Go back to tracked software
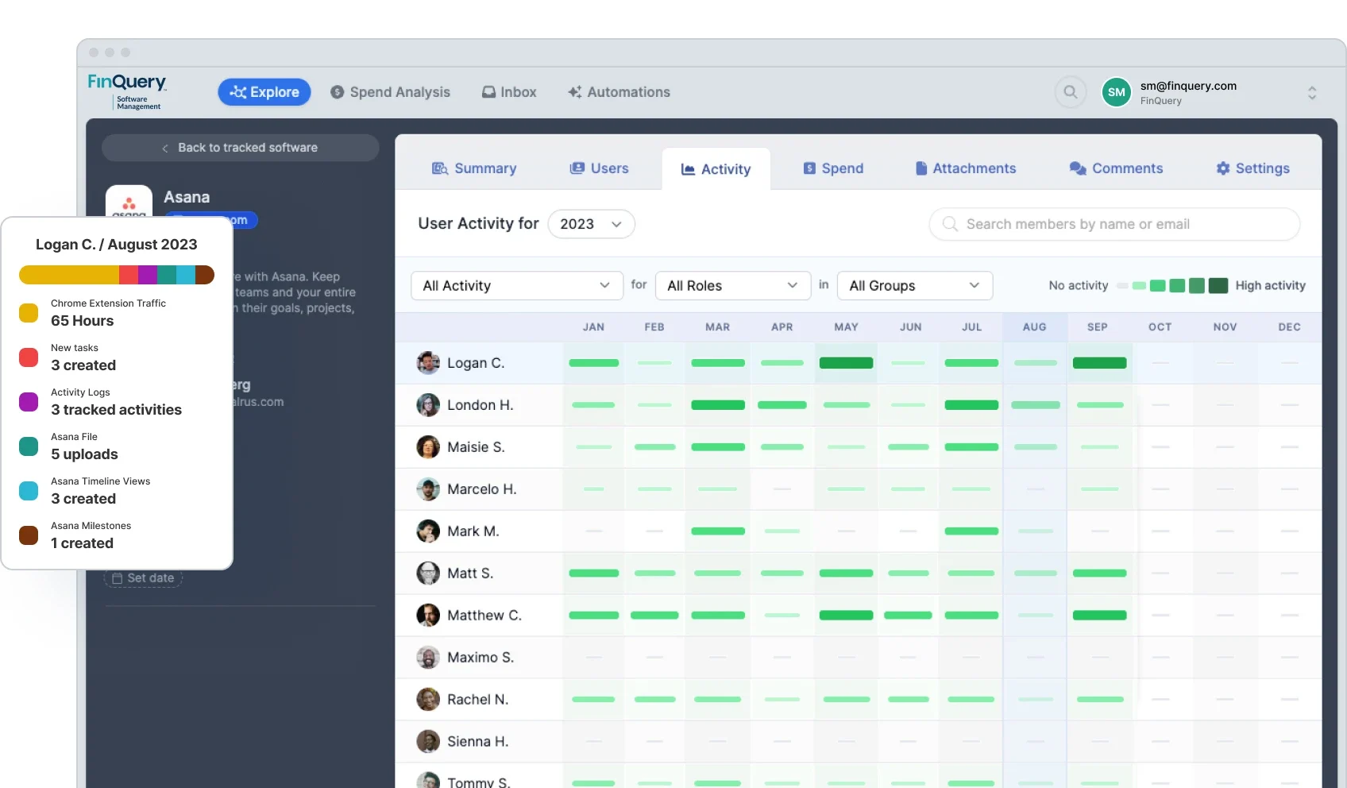The width and height of the screenshot is (1347, 788). [x=240, y=148]
